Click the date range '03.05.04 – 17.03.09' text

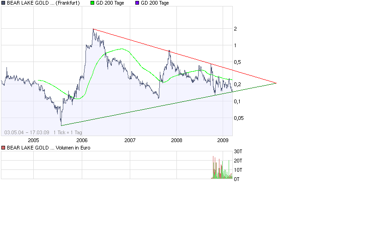(x=27, y=132)
